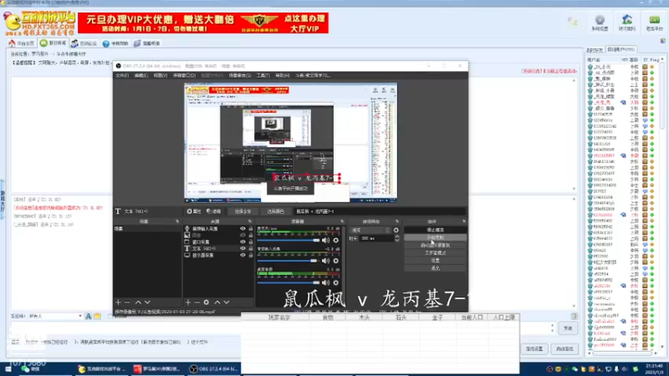Undock the OBS Sources panel icon
The width and height of the screenshot is (669, 376).
pyautogui.click(x=249, y=221)
